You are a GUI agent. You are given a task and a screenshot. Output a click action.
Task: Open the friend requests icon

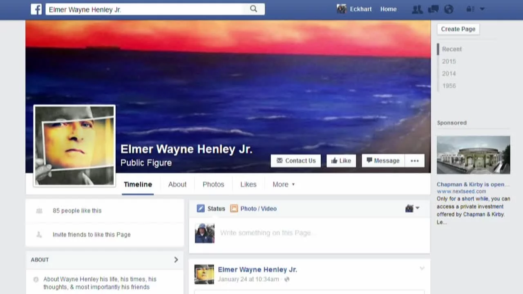coord(417,9)
